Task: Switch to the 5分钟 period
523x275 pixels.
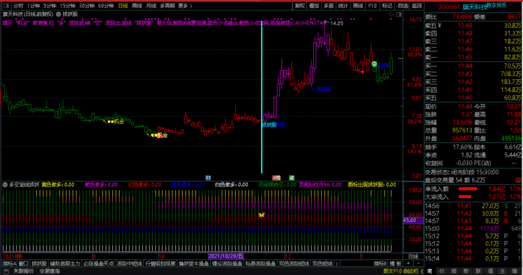Action: click(x=49, y=6)
